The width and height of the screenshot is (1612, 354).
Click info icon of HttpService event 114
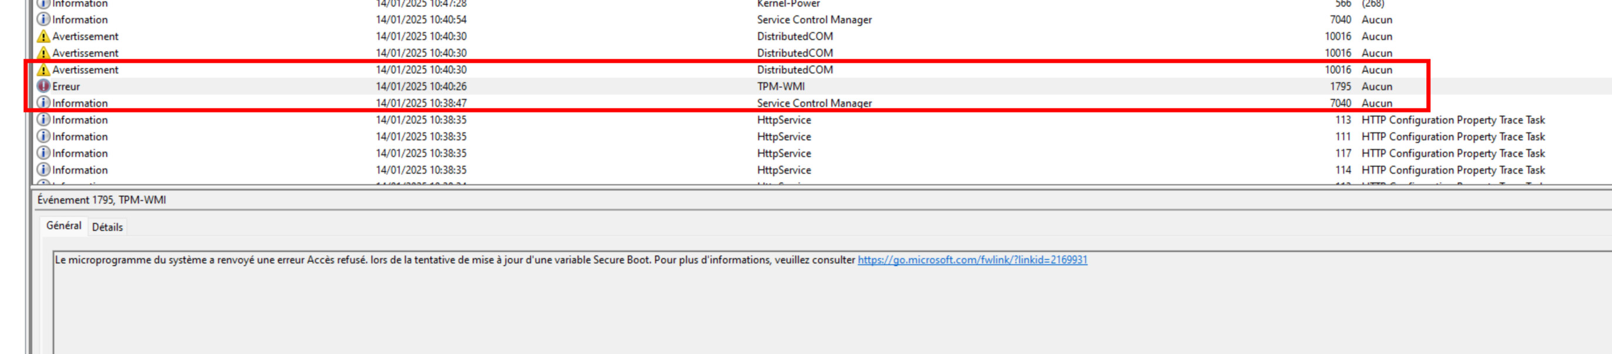coord(43,170)
